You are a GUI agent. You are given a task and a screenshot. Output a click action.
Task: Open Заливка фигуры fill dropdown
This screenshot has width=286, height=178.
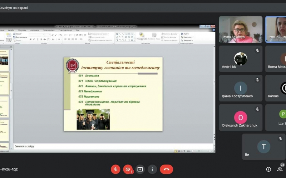tap(169, 34)
